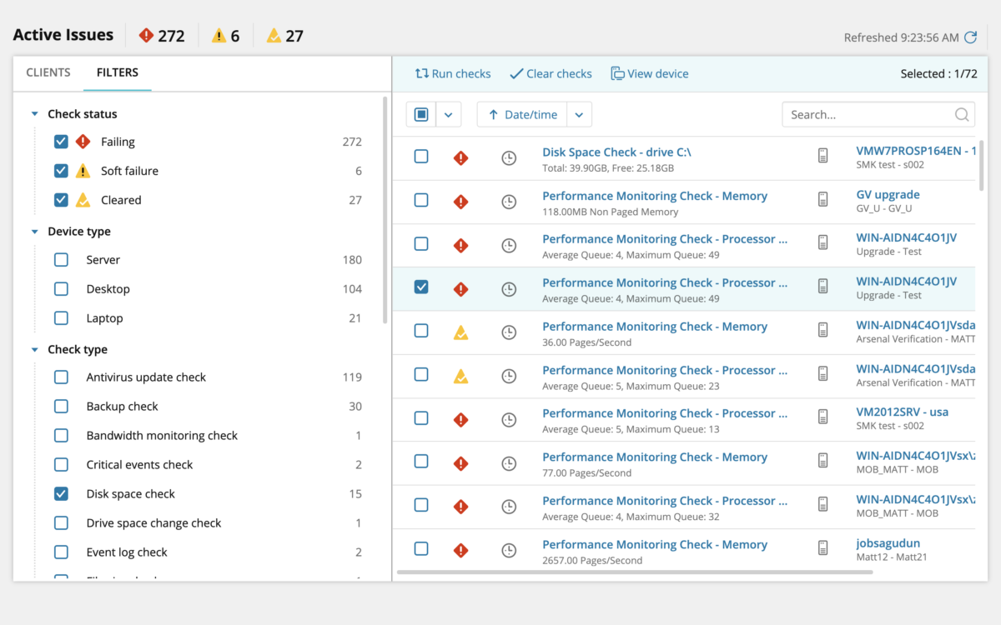The height and width of the screenshot is (625, 1001).
Task: Collapse the Check type section
Action: (x=35, y=350)
